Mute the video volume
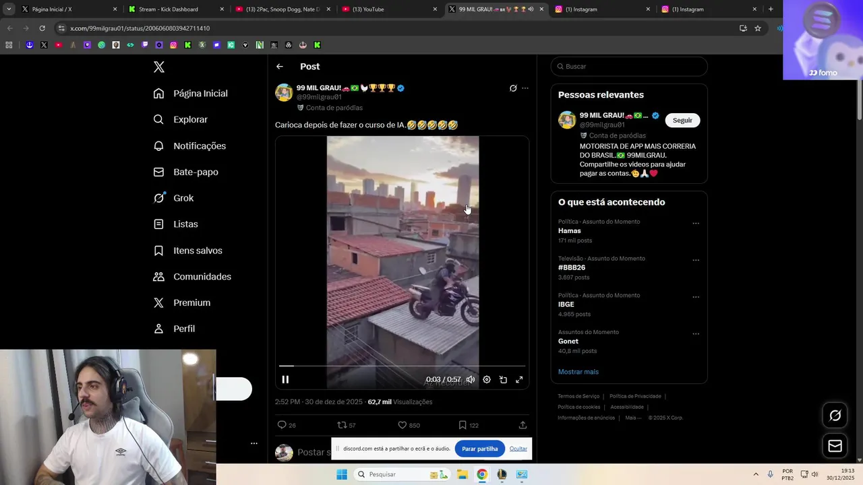 471,379
